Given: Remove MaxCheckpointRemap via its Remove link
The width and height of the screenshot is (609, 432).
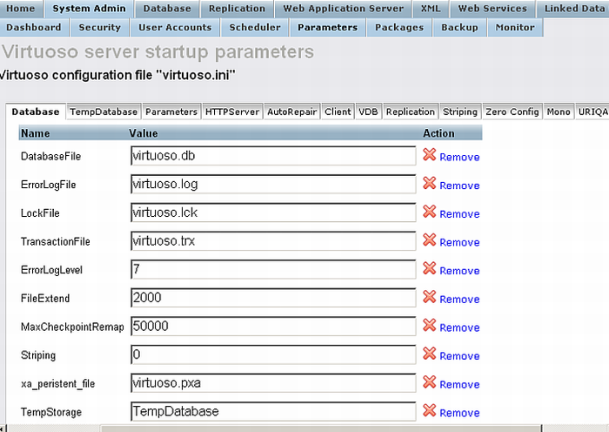Looking at the screenshot, I should [459, 327].
